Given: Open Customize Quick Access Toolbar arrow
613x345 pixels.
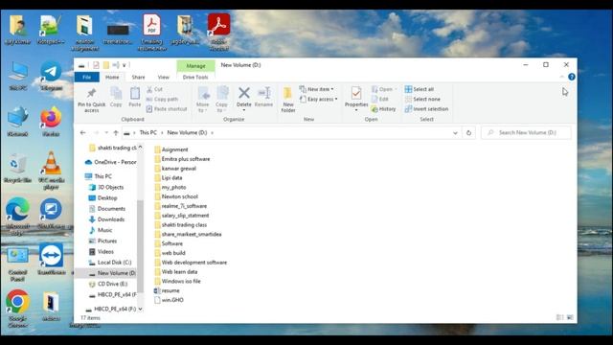Looking at the screenshot, I should coord(125,65).
